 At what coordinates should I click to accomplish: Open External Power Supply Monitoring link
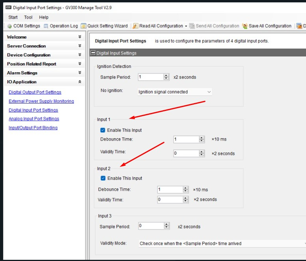41,101
